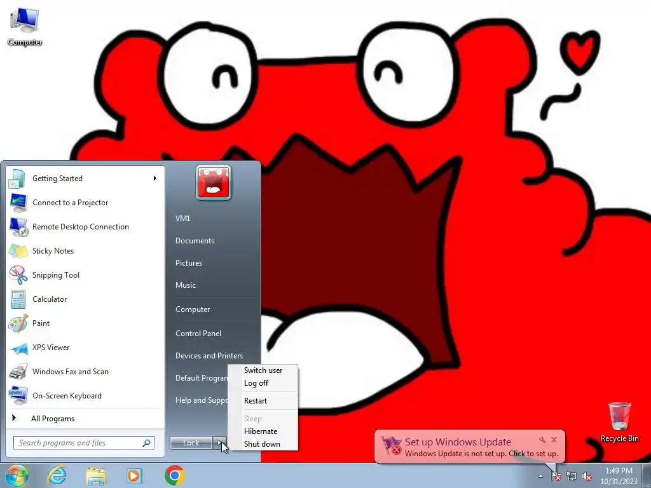Open Documents from the Start menu
Screen dimensions: 651x488
click(195, 241)
